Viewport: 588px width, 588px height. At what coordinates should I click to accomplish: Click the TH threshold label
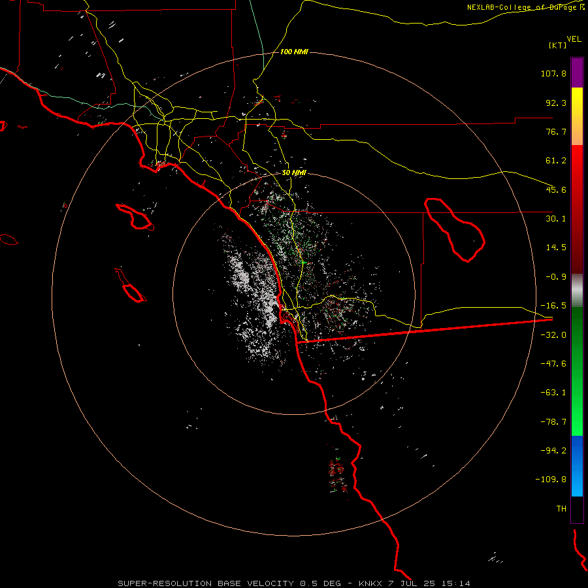click(561, 509)
